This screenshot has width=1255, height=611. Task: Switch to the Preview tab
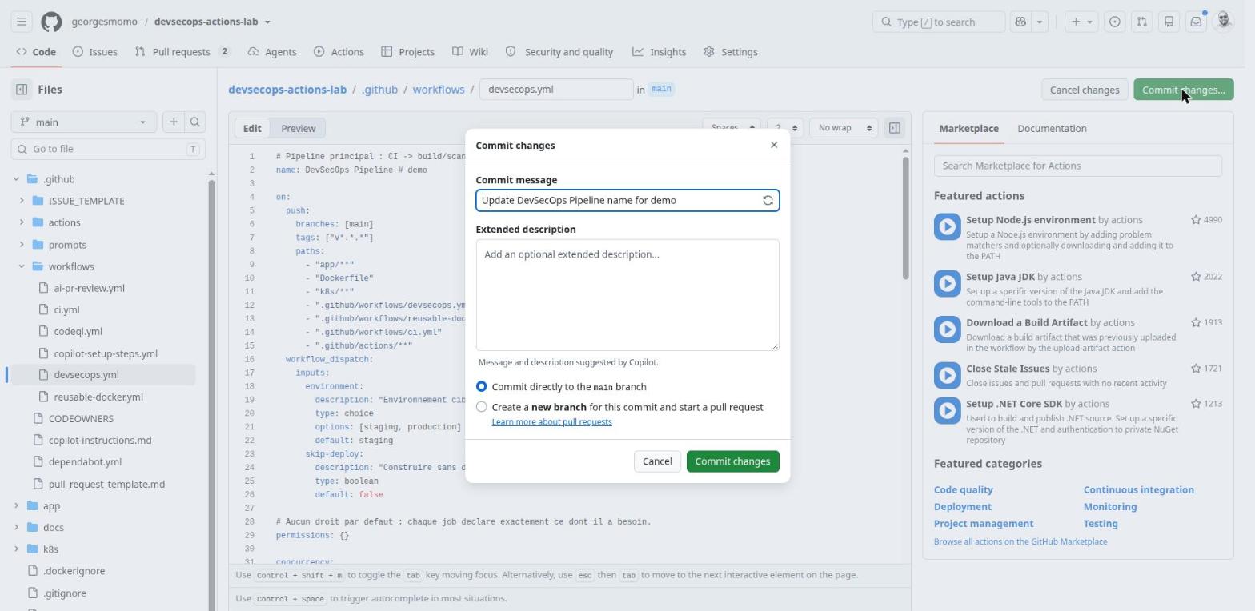click(298, 128)
